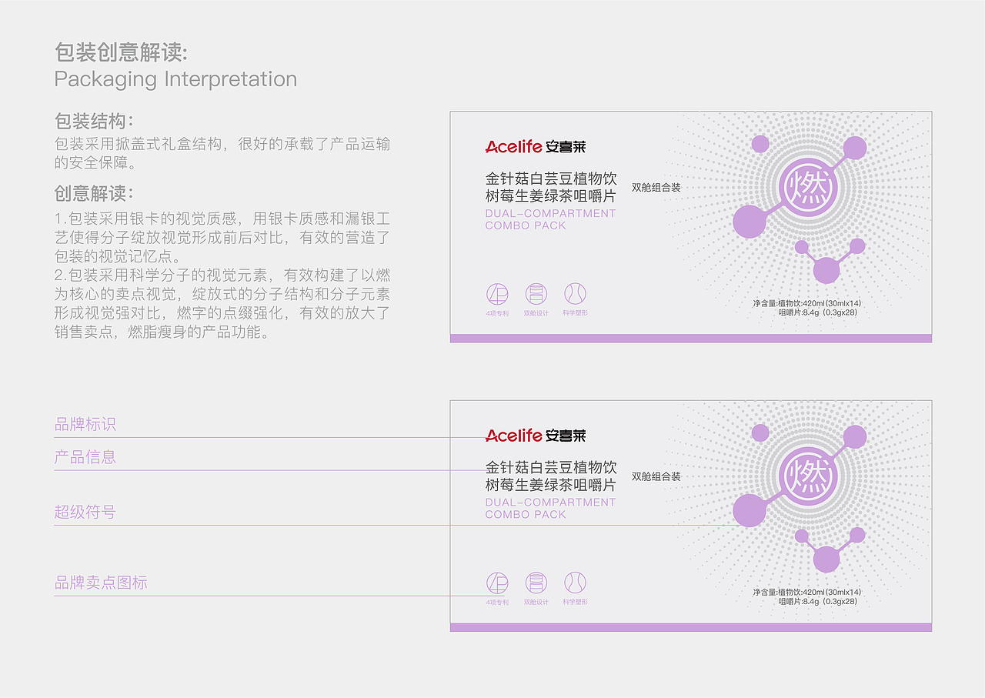Click the 包装结构 section heading
The image size is (985, 698).
(x=94, y=122)
